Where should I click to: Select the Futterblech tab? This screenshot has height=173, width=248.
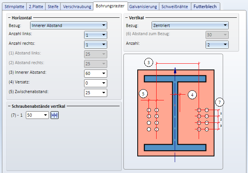[205, 7]
